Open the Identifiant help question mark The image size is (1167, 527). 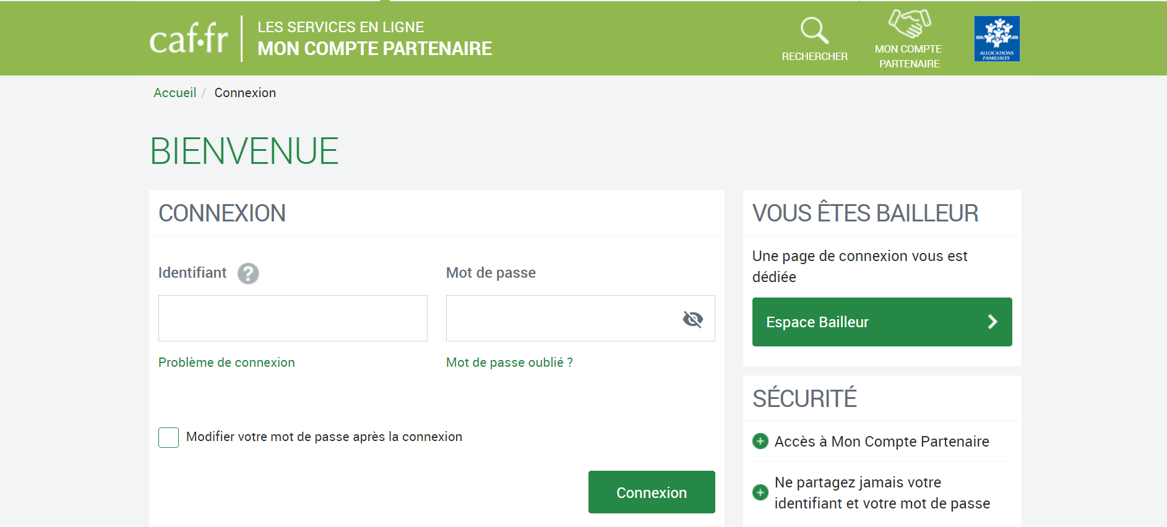[248, 273]
